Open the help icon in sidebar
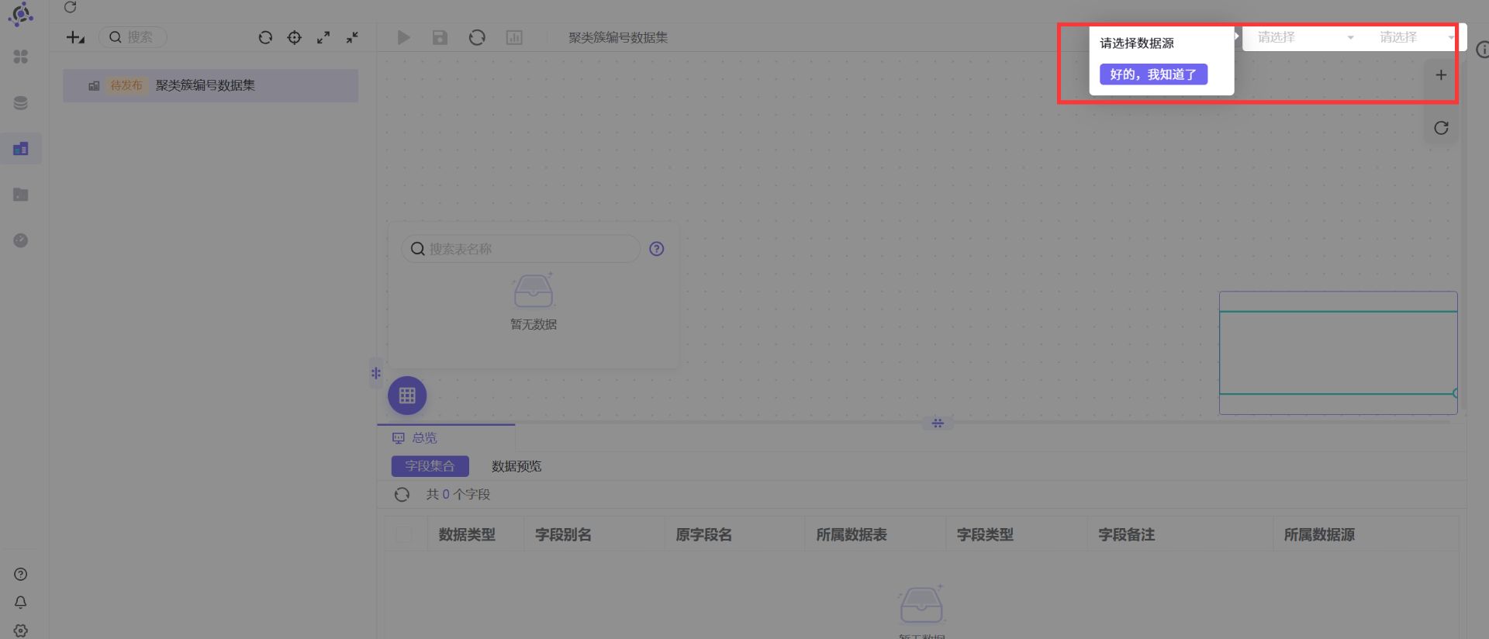 point(21,575)
